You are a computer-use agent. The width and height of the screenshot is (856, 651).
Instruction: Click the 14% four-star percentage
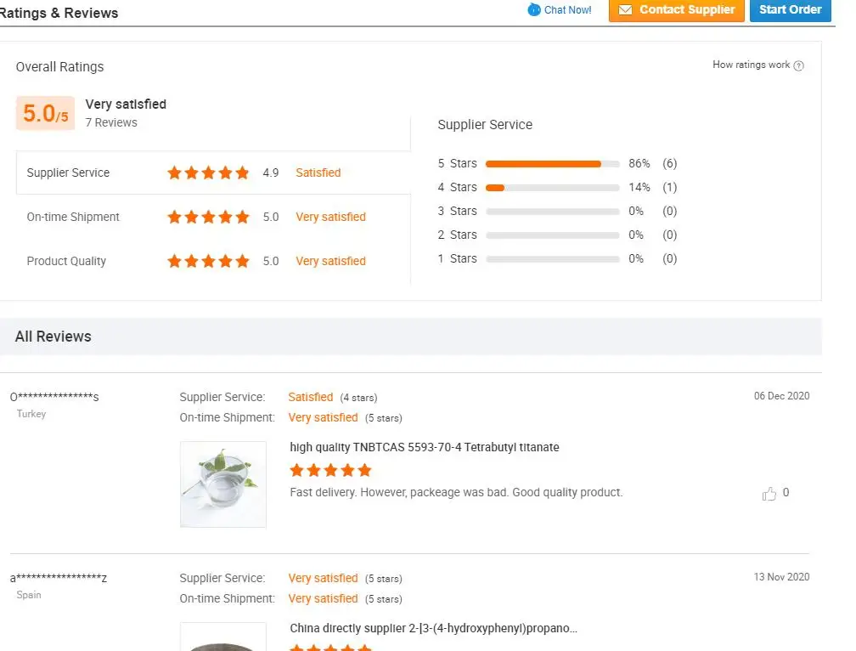click(x=639, y=187)
